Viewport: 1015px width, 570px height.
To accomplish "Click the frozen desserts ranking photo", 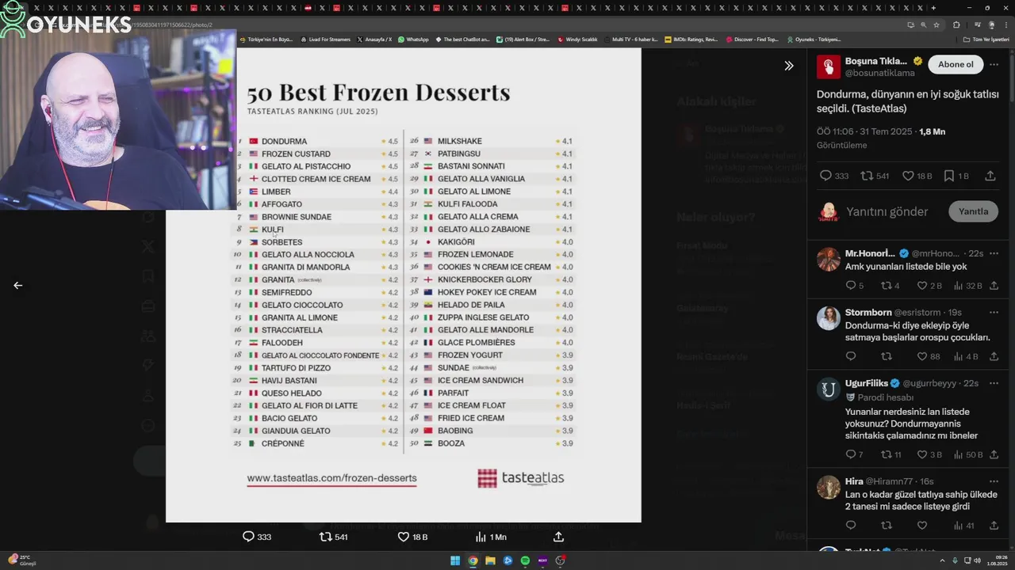I will point(404,285).
